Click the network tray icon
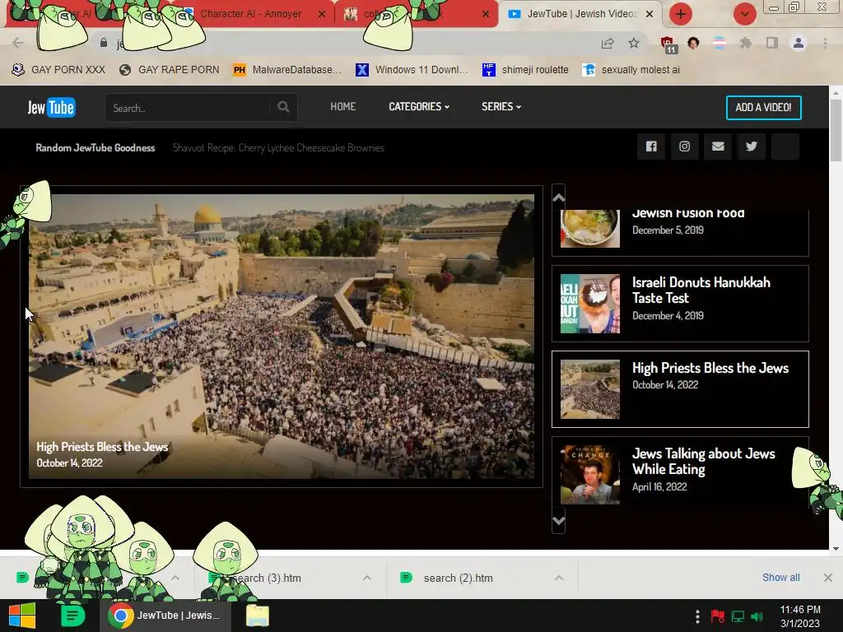 click(738, 616)
